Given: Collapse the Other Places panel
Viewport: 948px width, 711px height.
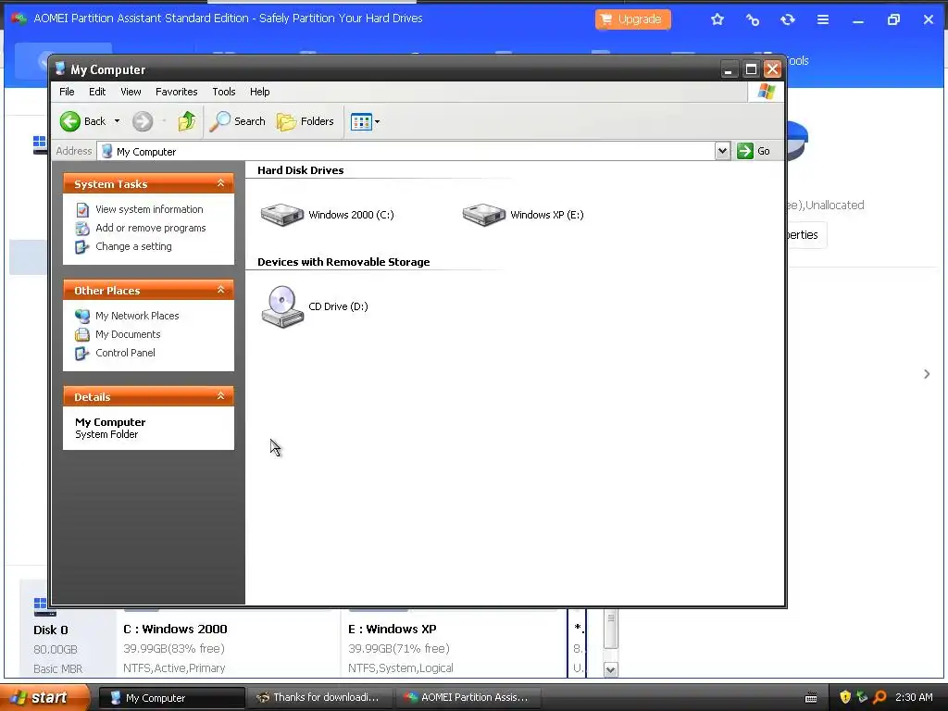Looking at the screenshot, I should [220, 290].
